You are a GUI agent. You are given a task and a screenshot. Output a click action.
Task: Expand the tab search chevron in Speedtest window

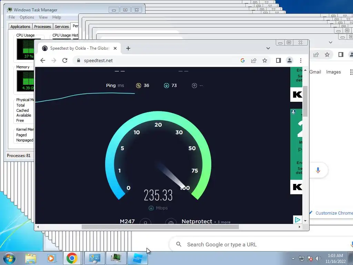point(268,48)
